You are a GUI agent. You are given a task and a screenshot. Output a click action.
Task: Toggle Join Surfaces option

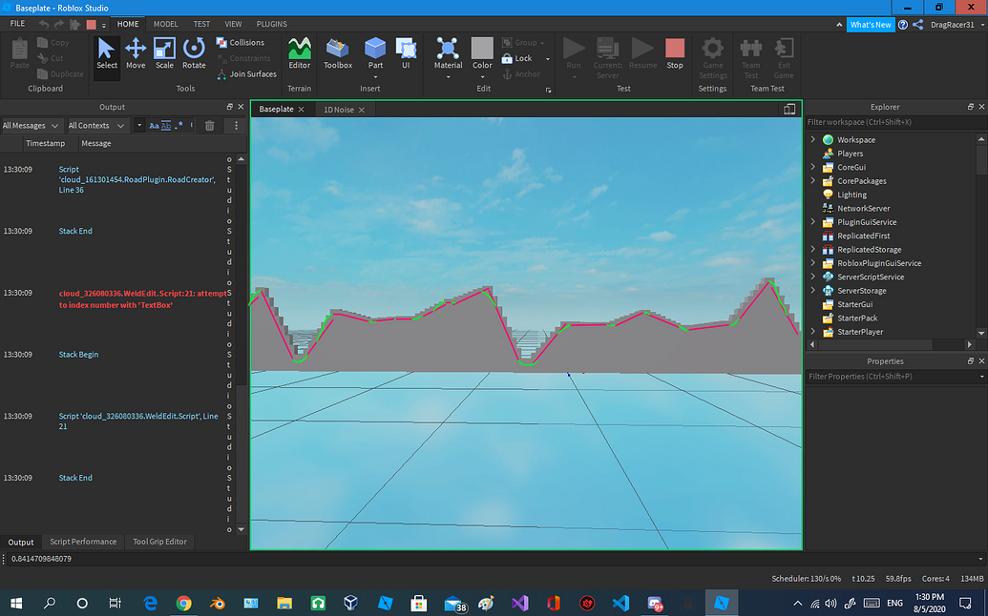[x=246, y=74]
